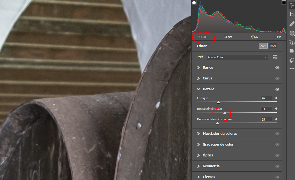This screenshot has width=295, height=180.
Task: Browse profiles with the grid-magnifier icon
Action: pyautogui.click(x=275, y=57)
